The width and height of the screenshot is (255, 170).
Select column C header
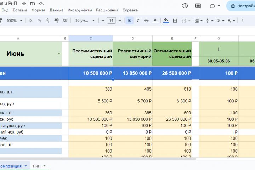coord(91,38)
